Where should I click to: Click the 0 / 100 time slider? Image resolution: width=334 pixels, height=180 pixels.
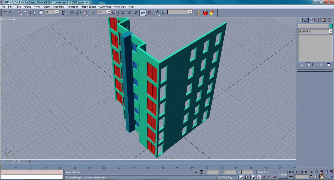(16, 162)
